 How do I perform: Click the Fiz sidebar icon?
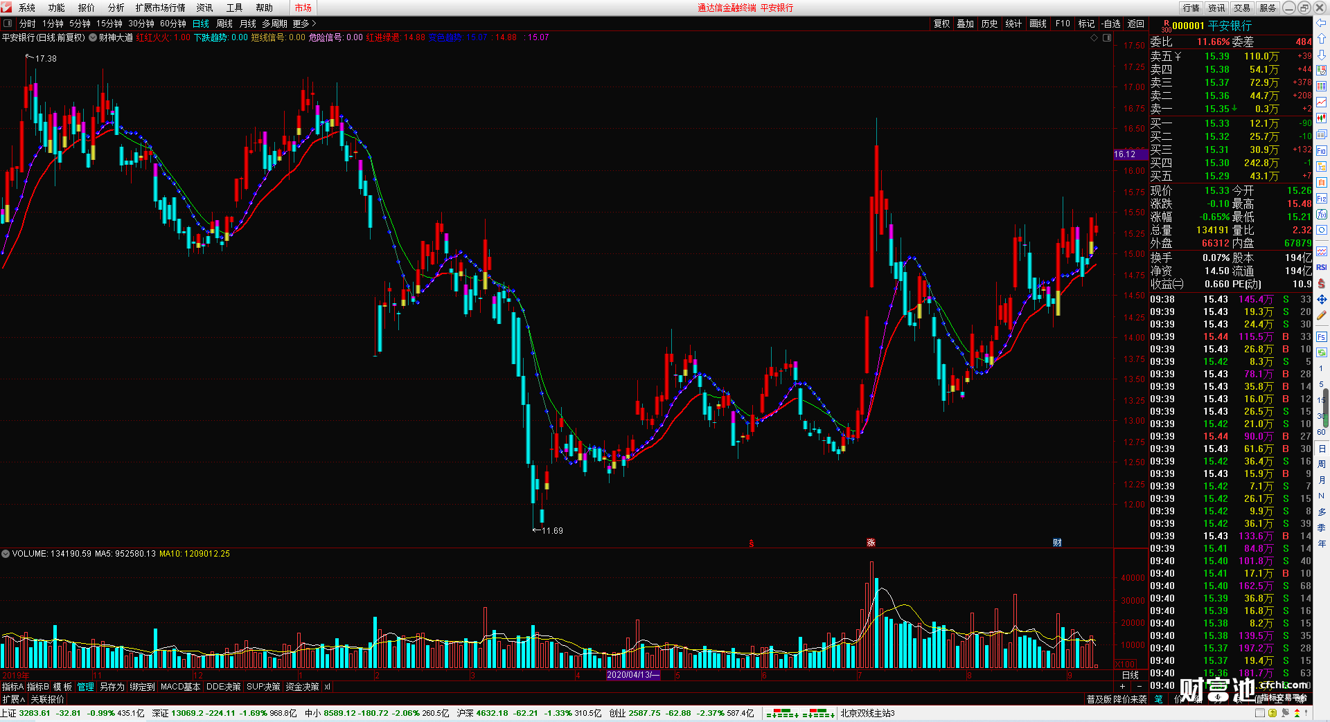(x=1322, y=199)
